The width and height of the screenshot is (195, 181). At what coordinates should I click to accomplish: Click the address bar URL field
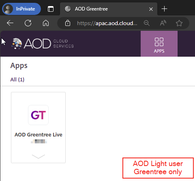coord(107,23)
